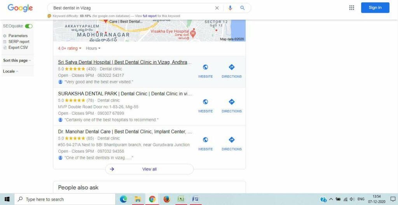Visit the Dr. Manohar Dental Care website

coord(205,144)
